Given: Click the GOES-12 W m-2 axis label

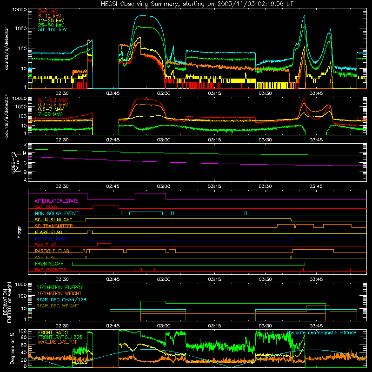Looking at the screenshot, I should click(16, 162).
